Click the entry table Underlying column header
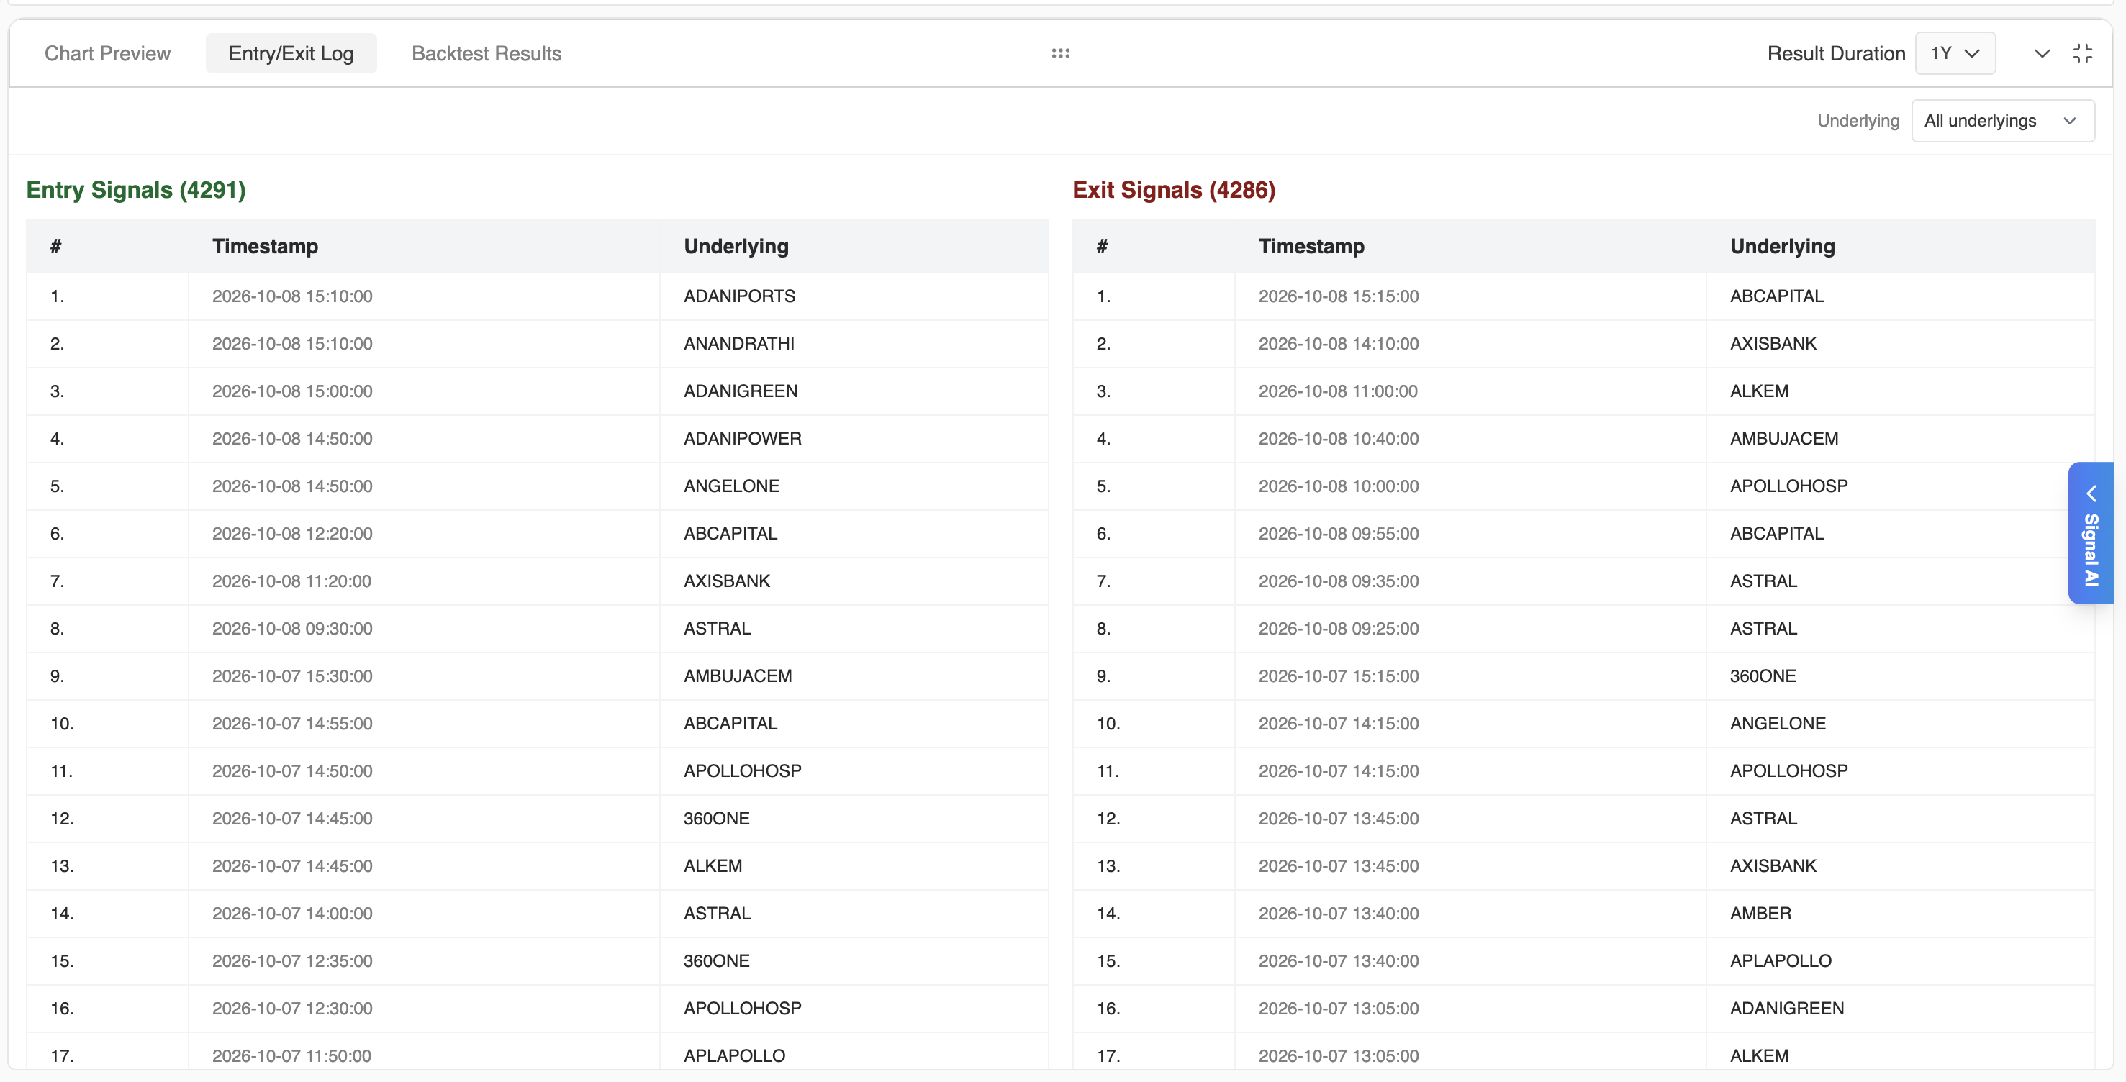 tap(736, 246)
